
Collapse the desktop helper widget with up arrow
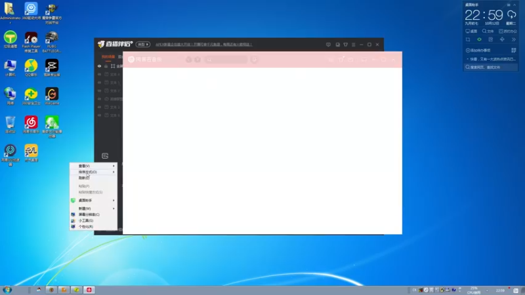tap(514, 5)
